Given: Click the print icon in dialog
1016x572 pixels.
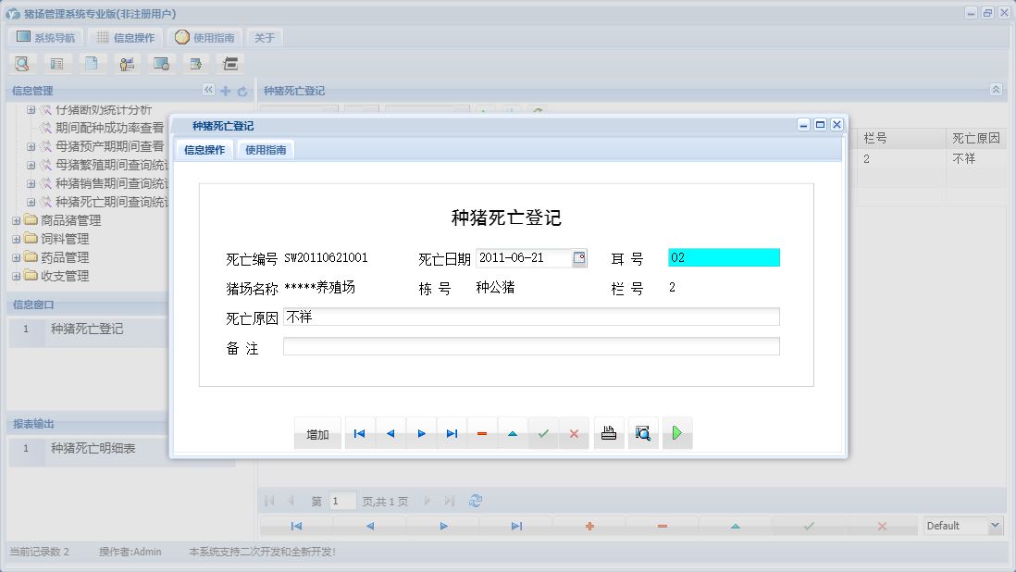Looking at the screenshot, I should pos(609,433).
